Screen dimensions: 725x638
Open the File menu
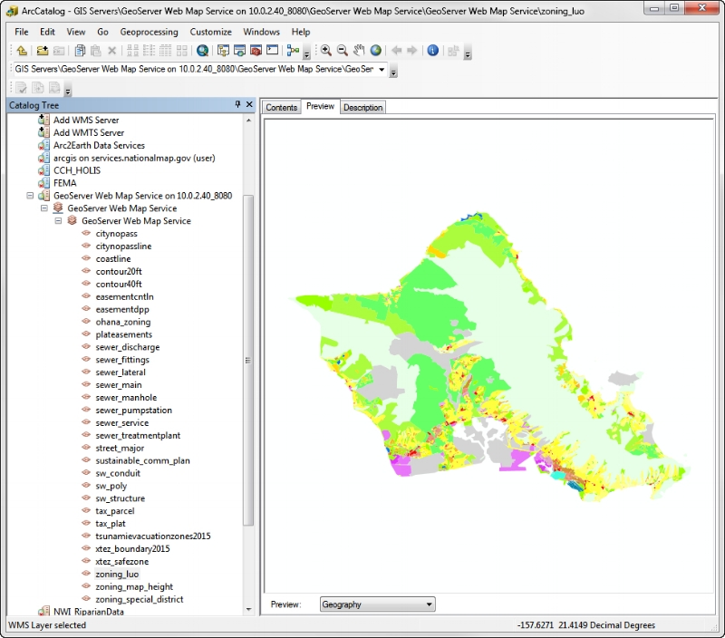click(21, 32)
